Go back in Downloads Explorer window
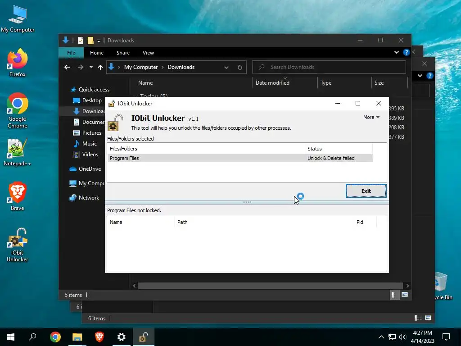The image size is (461, 346). (x=67, y=68)
